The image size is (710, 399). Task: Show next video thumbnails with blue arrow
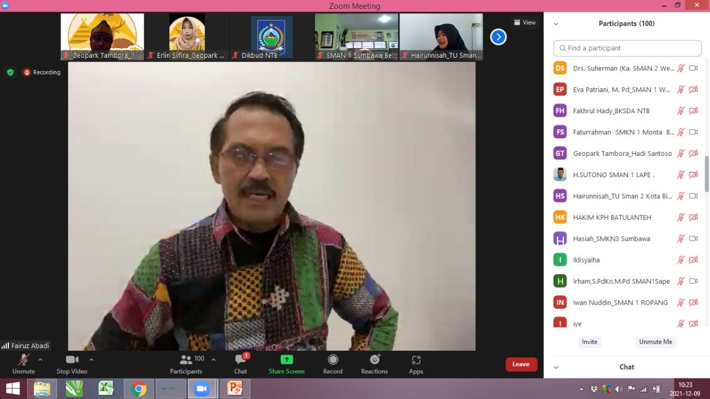coord(498,37)
